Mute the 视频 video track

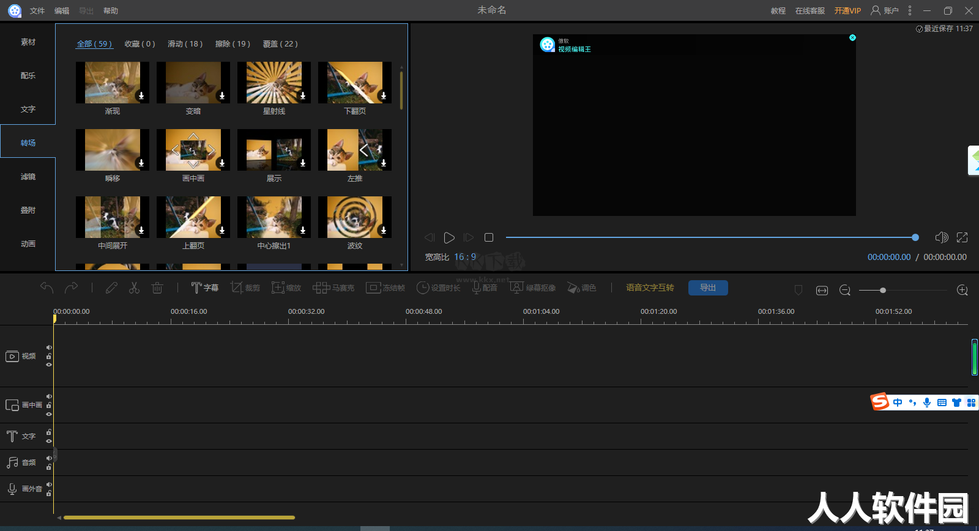point(49,347)
